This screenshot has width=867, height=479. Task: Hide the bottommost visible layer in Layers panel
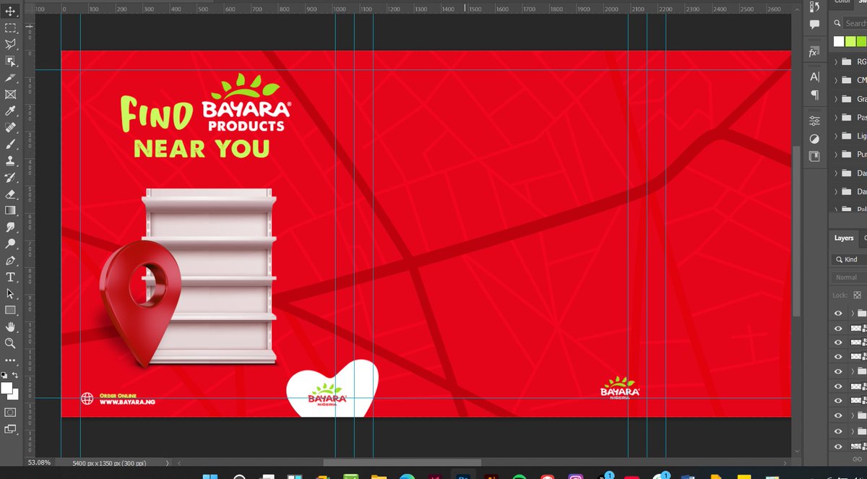point(838,446)
